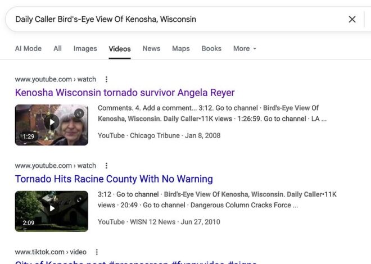Open three-dot menu for Angela Reyer result

coord(106,79)
